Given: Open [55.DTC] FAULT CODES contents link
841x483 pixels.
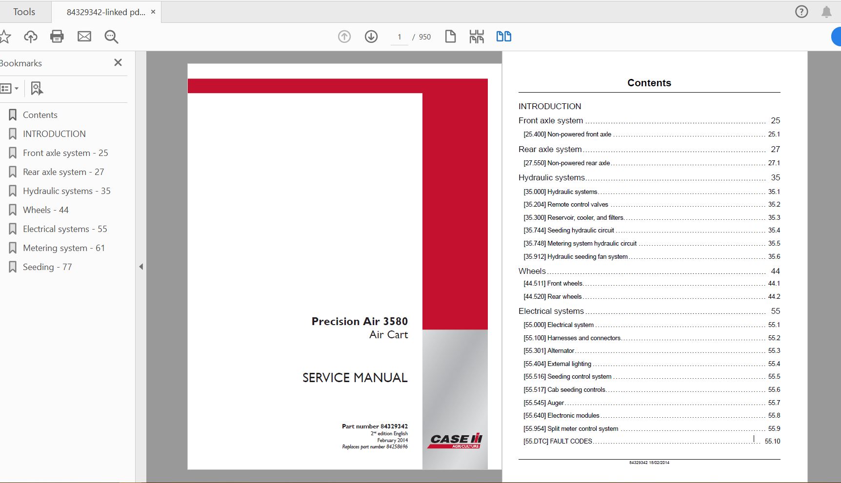Looking at the screenshot, I should point(558,442).
